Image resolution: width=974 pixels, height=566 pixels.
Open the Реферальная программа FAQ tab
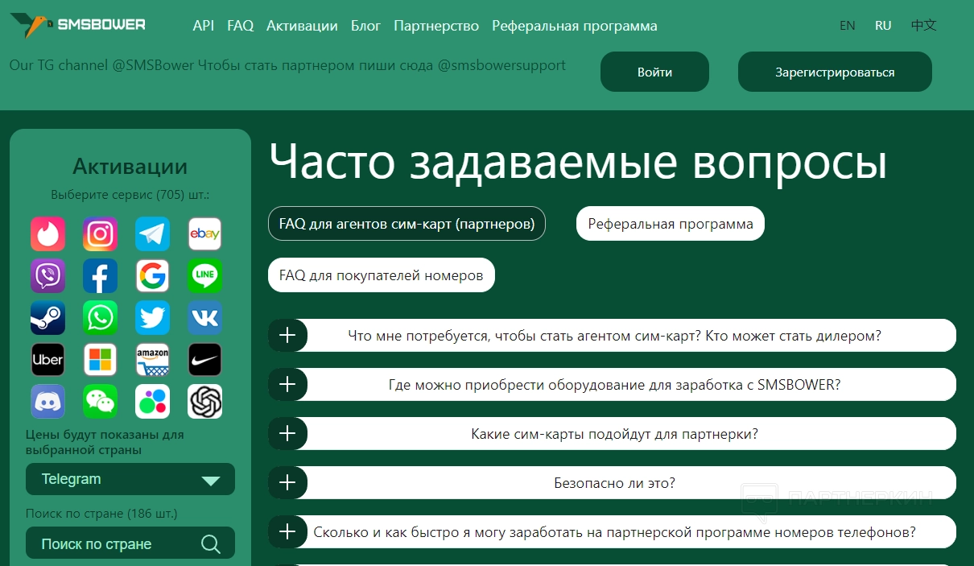670,224
